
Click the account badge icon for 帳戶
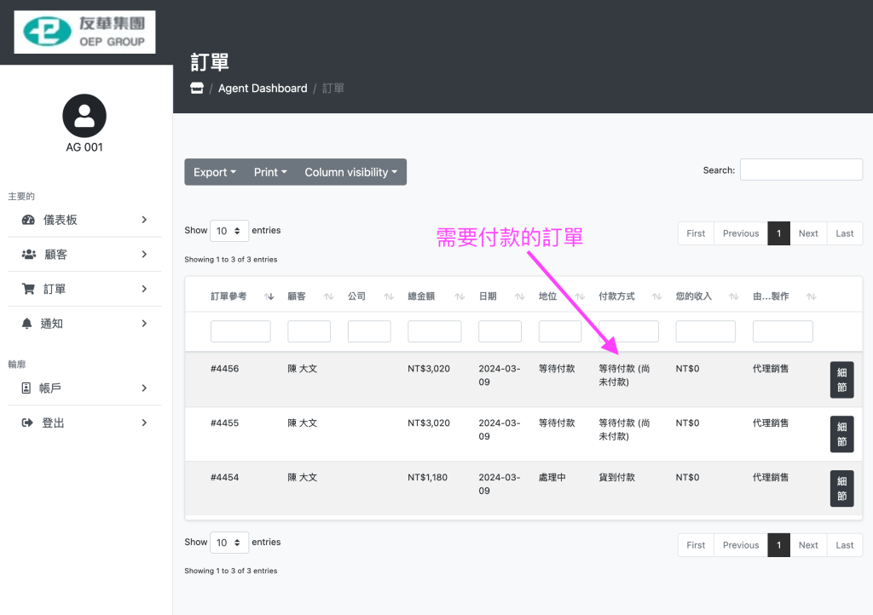click(26, 388)
